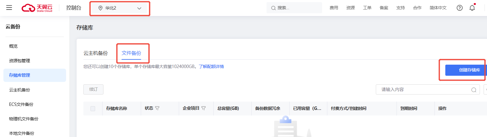The width and height of the screenshot is (487, 137).
Task: Expand the 华北2 region dropdown
Action: coord(139,8)
